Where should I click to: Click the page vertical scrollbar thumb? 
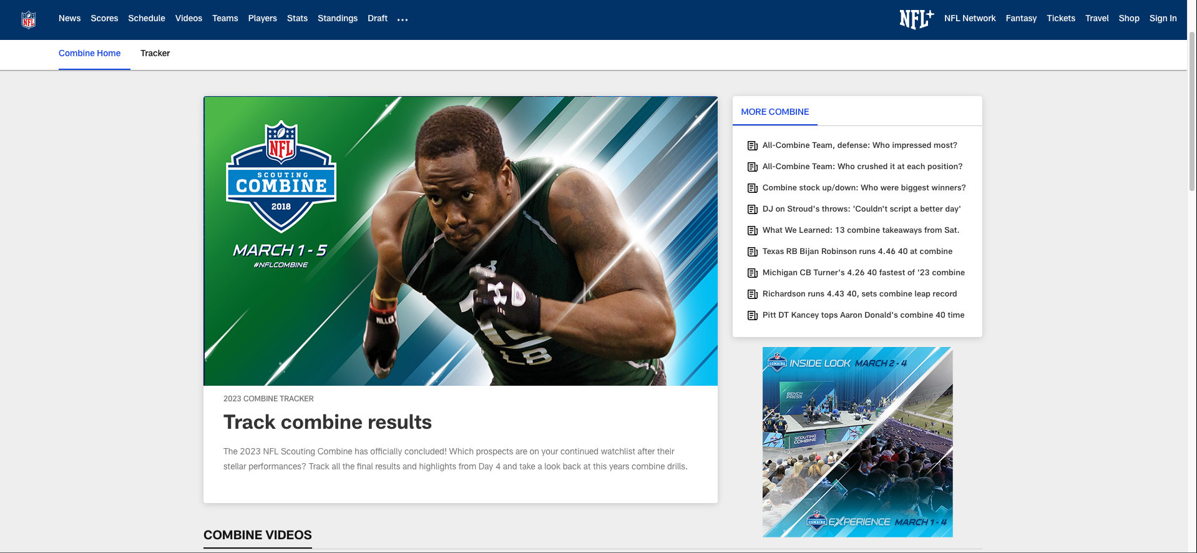tap(1192, 112)
